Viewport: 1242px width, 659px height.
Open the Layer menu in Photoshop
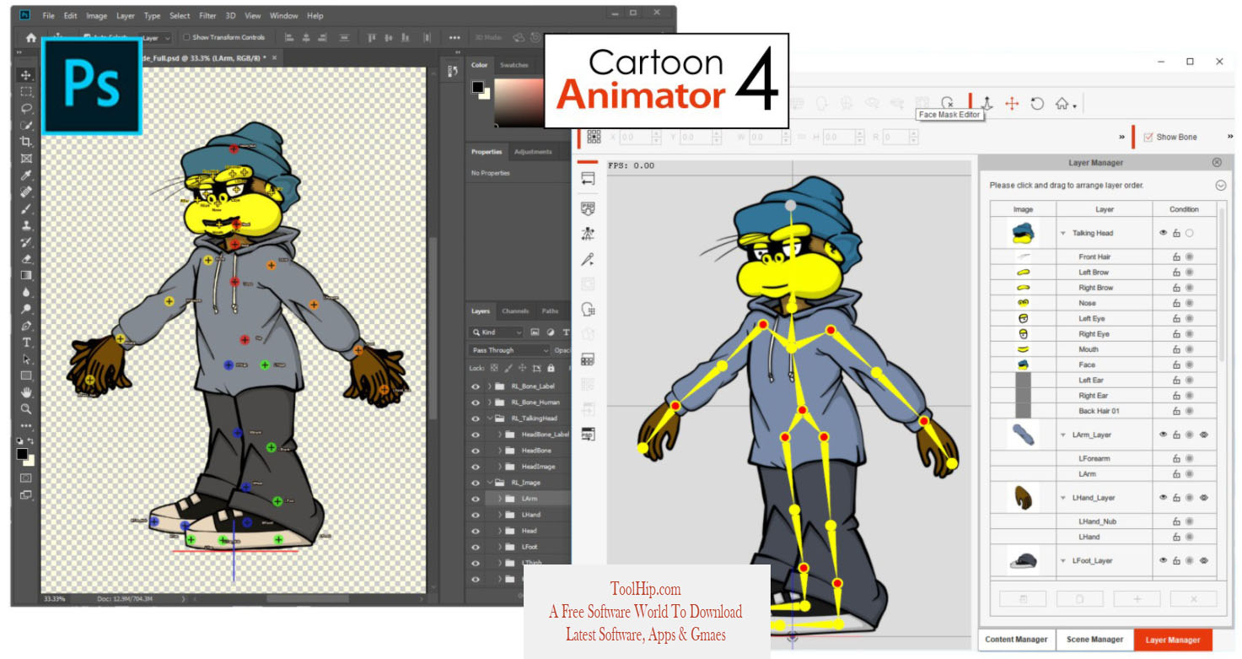(126, 16)
